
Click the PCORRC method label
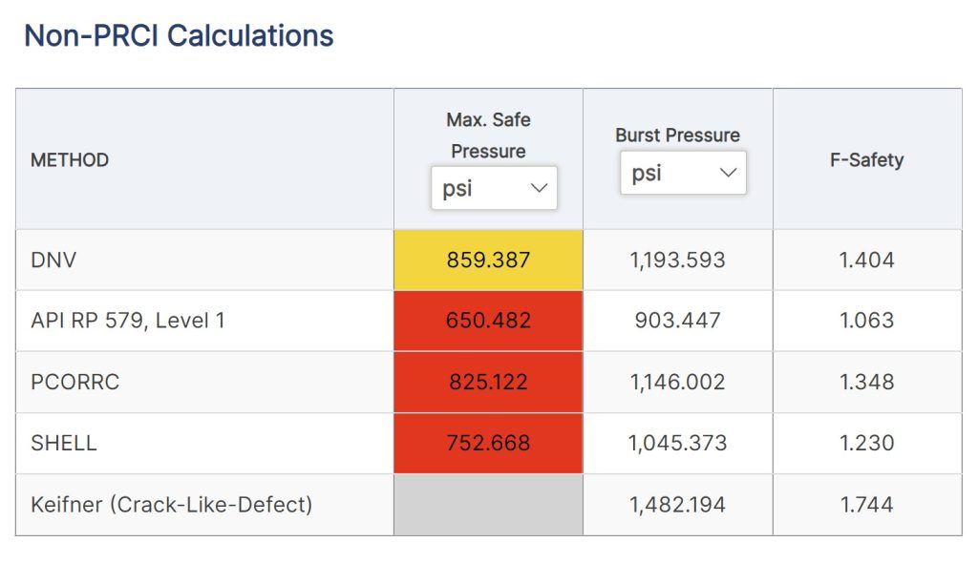tap(64, 382)
